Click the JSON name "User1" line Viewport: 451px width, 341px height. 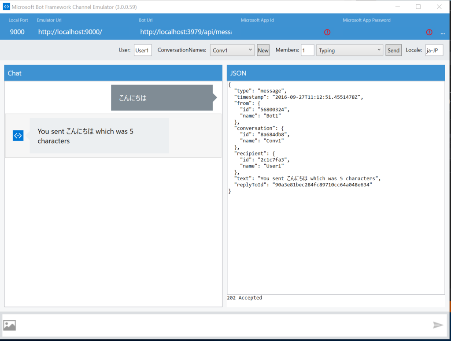262,166
